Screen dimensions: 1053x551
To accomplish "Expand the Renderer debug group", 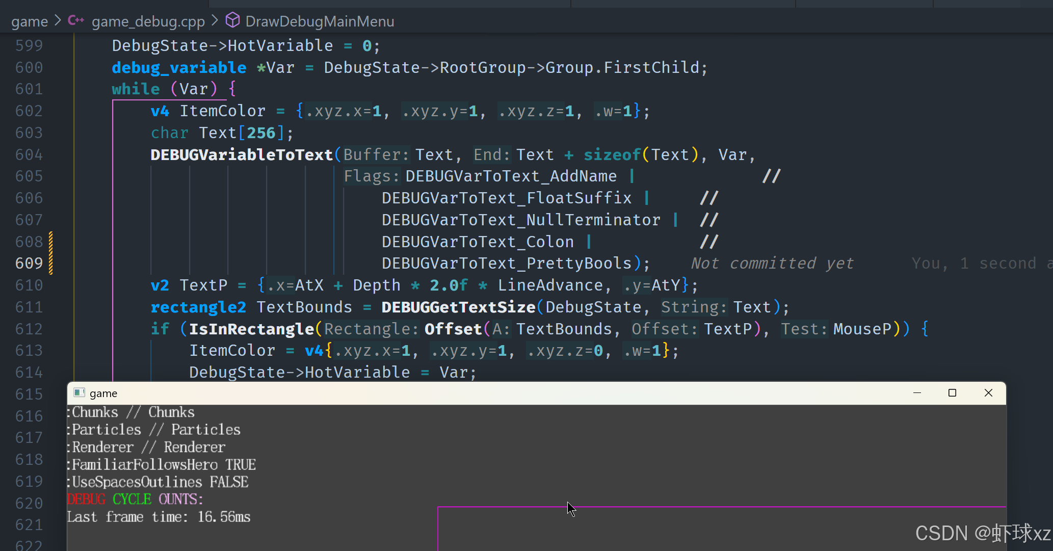I will (102, 448).
